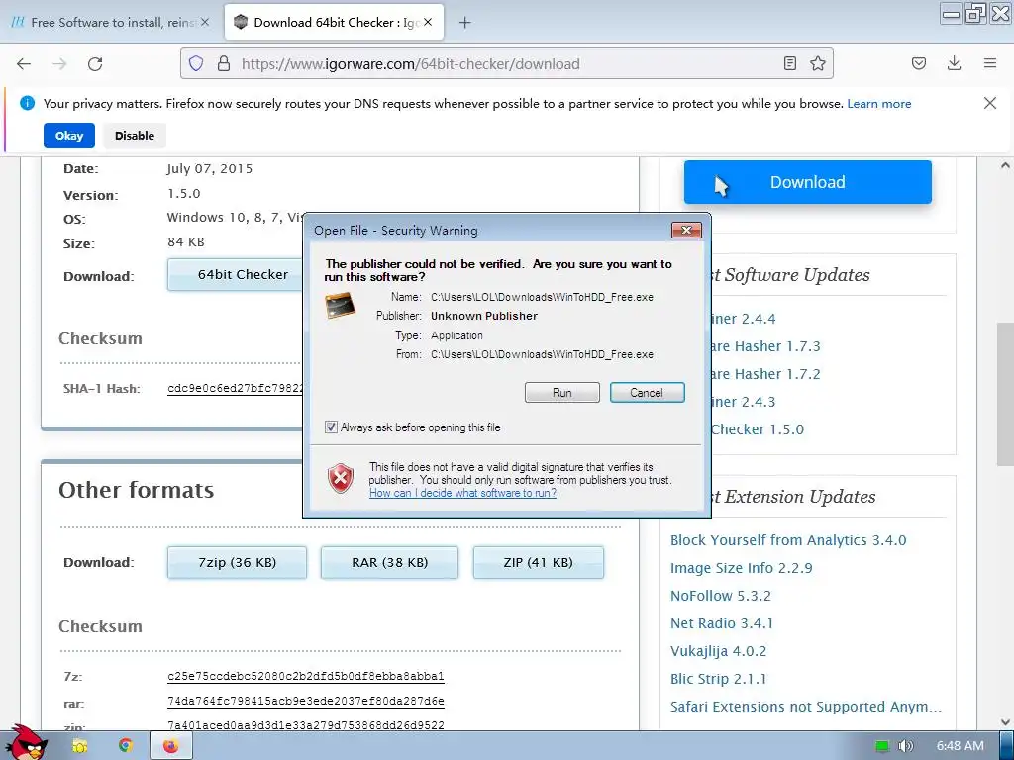
Task: Click the green network tray icon
Action: tap(882, 746)
